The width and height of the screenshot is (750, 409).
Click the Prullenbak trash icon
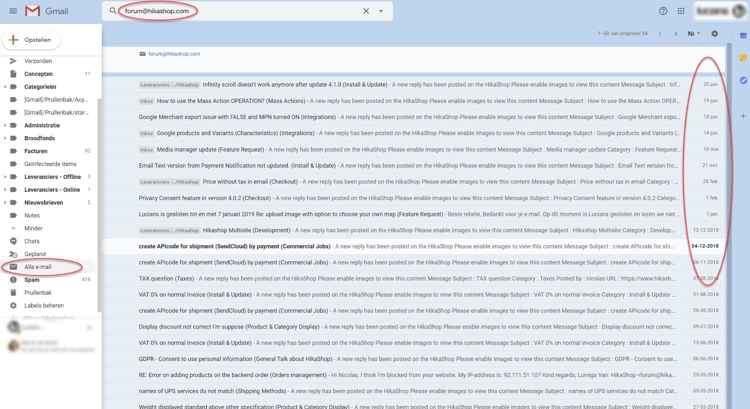13,292
